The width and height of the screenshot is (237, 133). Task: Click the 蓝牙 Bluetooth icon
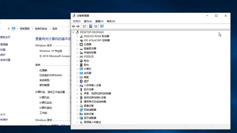coord(81,81)
